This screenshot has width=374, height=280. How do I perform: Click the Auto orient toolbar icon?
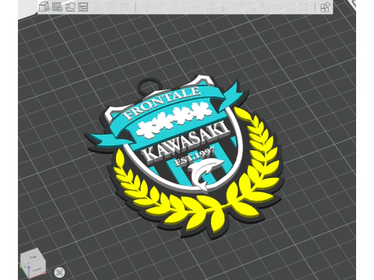(x=70, y=7)
